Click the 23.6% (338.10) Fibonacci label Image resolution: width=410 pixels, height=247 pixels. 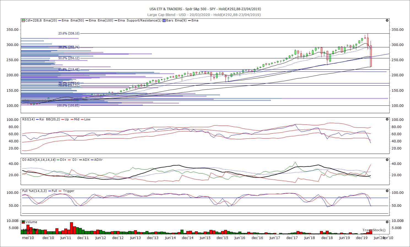69,33
